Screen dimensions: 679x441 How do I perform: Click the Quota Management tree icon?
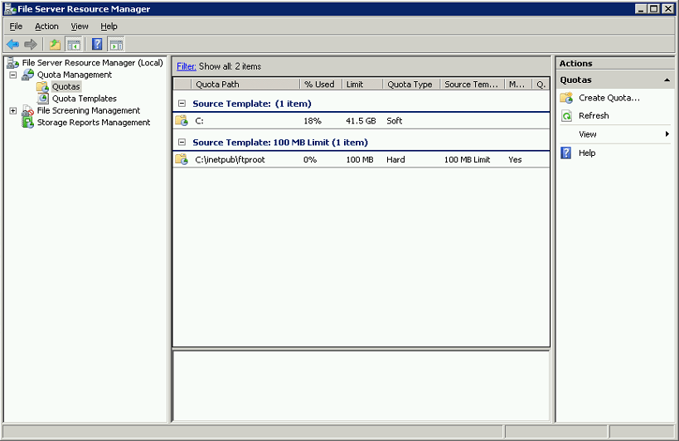pyautogui.click(x=27, y=75)
